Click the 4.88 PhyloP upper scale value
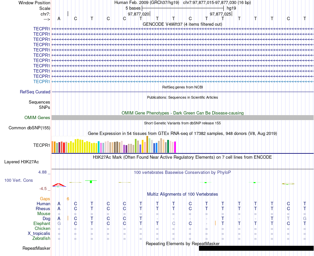The width and height of the screenshot is (314, 256). click(x=42, y=172)
